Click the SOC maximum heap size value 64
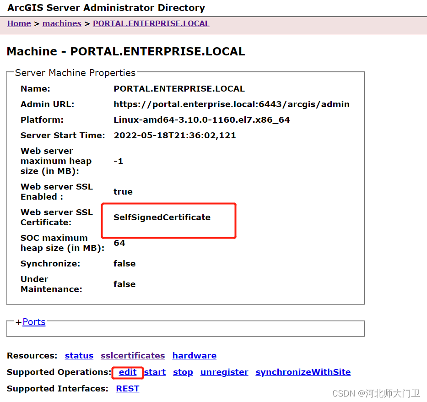The height and width of the screenshot is (402, 427). tap(119, 243)
